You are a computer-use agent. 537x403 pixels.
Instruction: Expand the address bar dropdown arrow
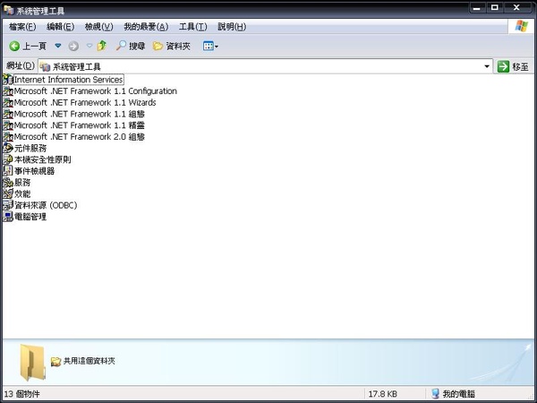tap(486, 66)
